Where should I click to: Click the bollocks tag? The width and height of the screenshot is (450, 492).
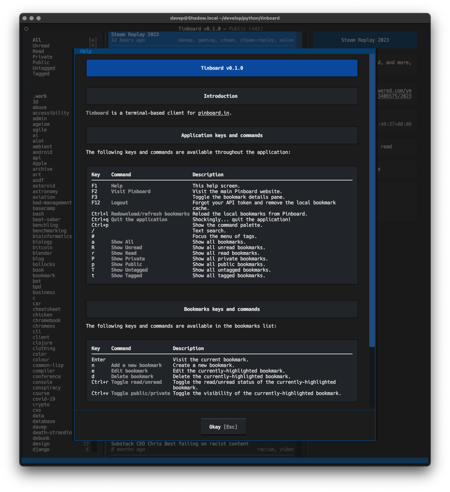click(44, 264)
